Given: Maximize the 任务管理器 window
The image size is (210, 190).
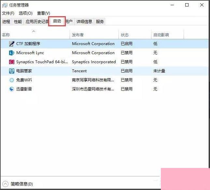Looking at the screenshot, I should point(187,5).
